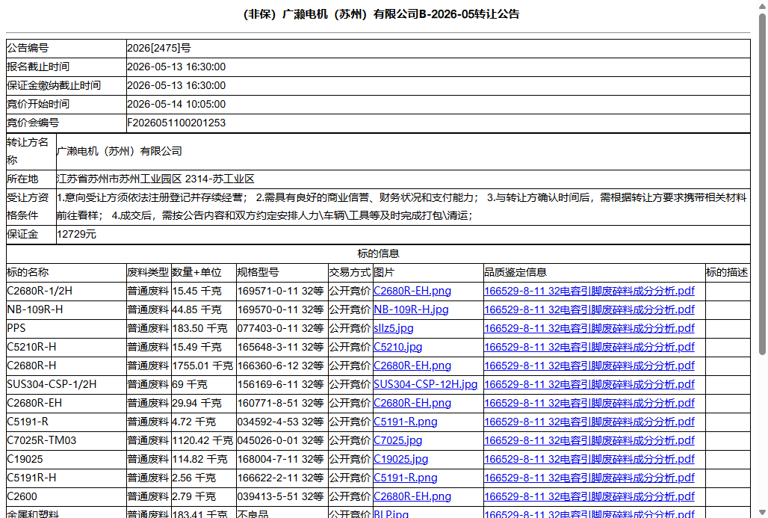Click the scrollbar down arrow
This screenshot has height=518, width=768.
[x=761, y=512]
